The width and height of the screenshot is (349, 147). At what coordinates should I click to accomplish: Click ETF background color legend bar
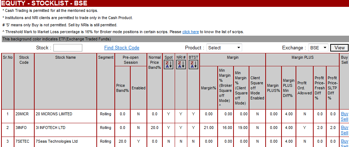tap(175, 39)
